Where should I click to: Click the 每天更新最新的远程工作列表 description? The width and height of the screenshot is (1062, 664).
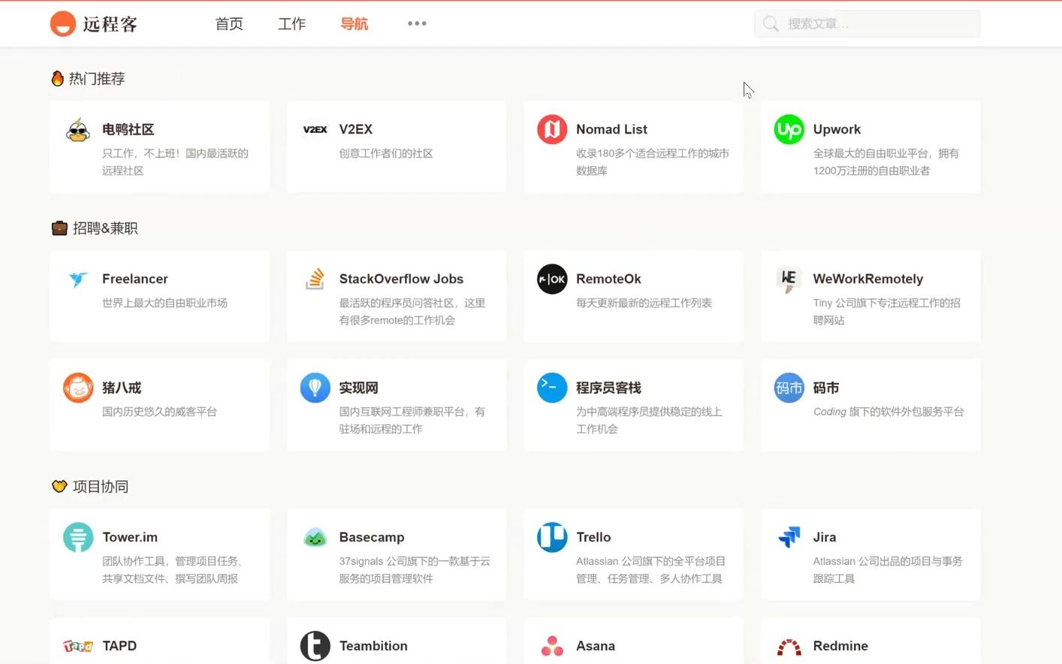(644, 303)
